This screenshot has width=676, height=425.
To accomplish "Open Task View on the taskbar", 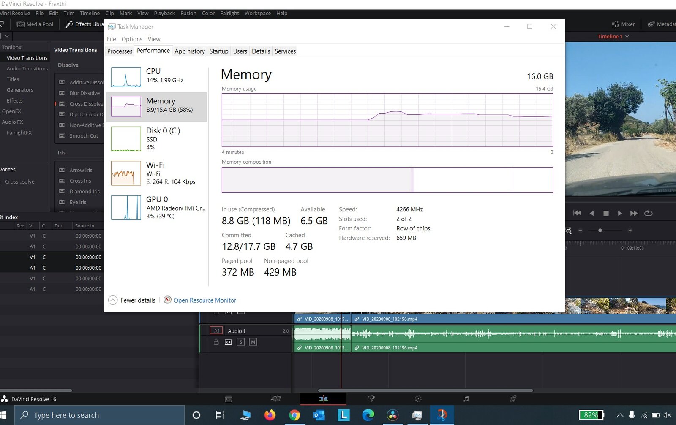I will tap(220, 415).
